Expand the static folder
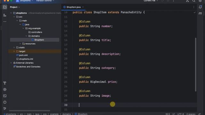Screen dimensions: 205x115 pyautogui.click(x=14, y=48)
